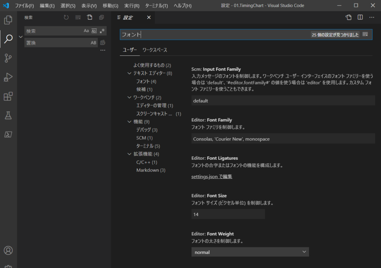This screenshot has height=268, width=381.
Task: Collapse the テキスト エディター tree section
Action: (129, 73)
